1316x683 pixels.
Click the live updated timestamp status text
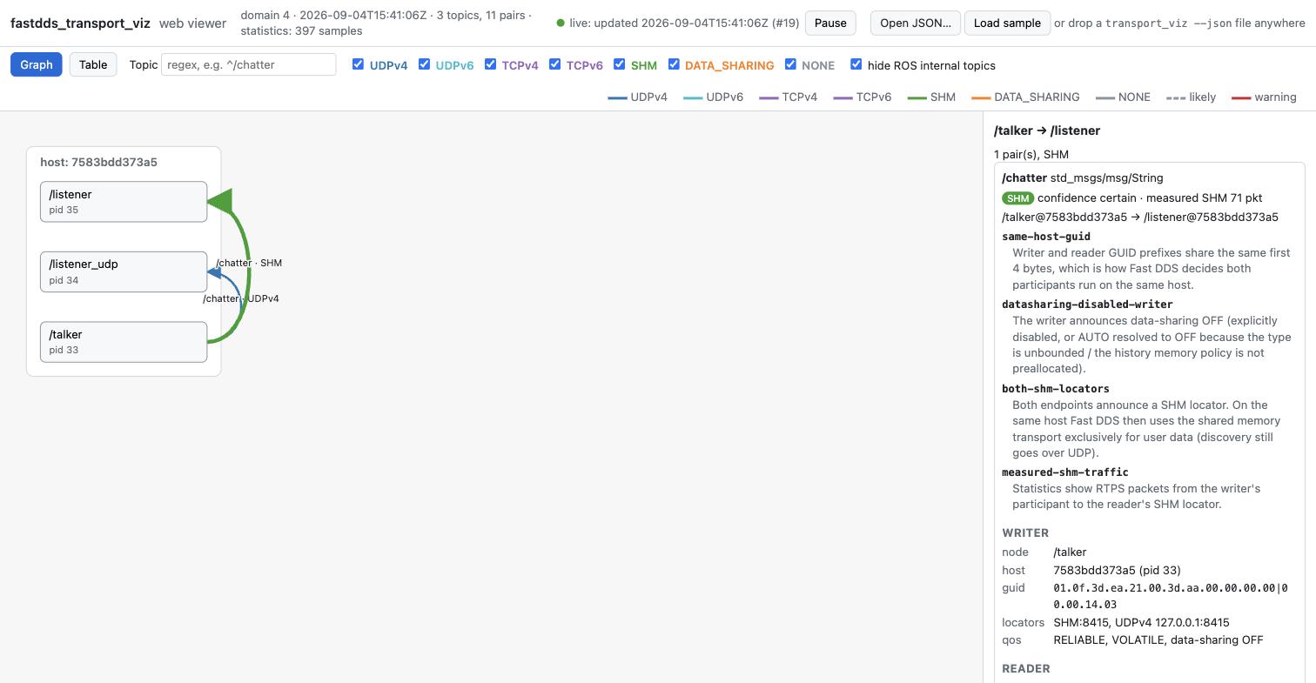[x=684, y=23]
